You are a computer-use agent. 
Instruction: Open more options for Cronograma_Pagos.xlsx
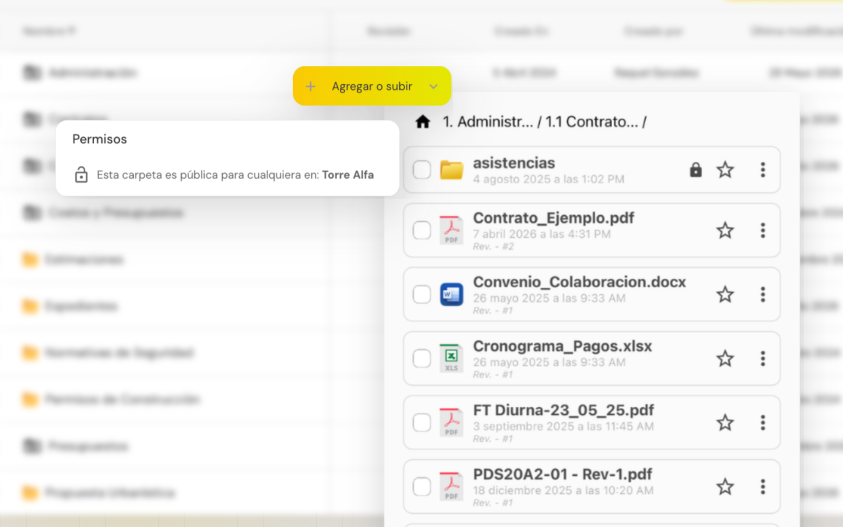click(762, 358)
